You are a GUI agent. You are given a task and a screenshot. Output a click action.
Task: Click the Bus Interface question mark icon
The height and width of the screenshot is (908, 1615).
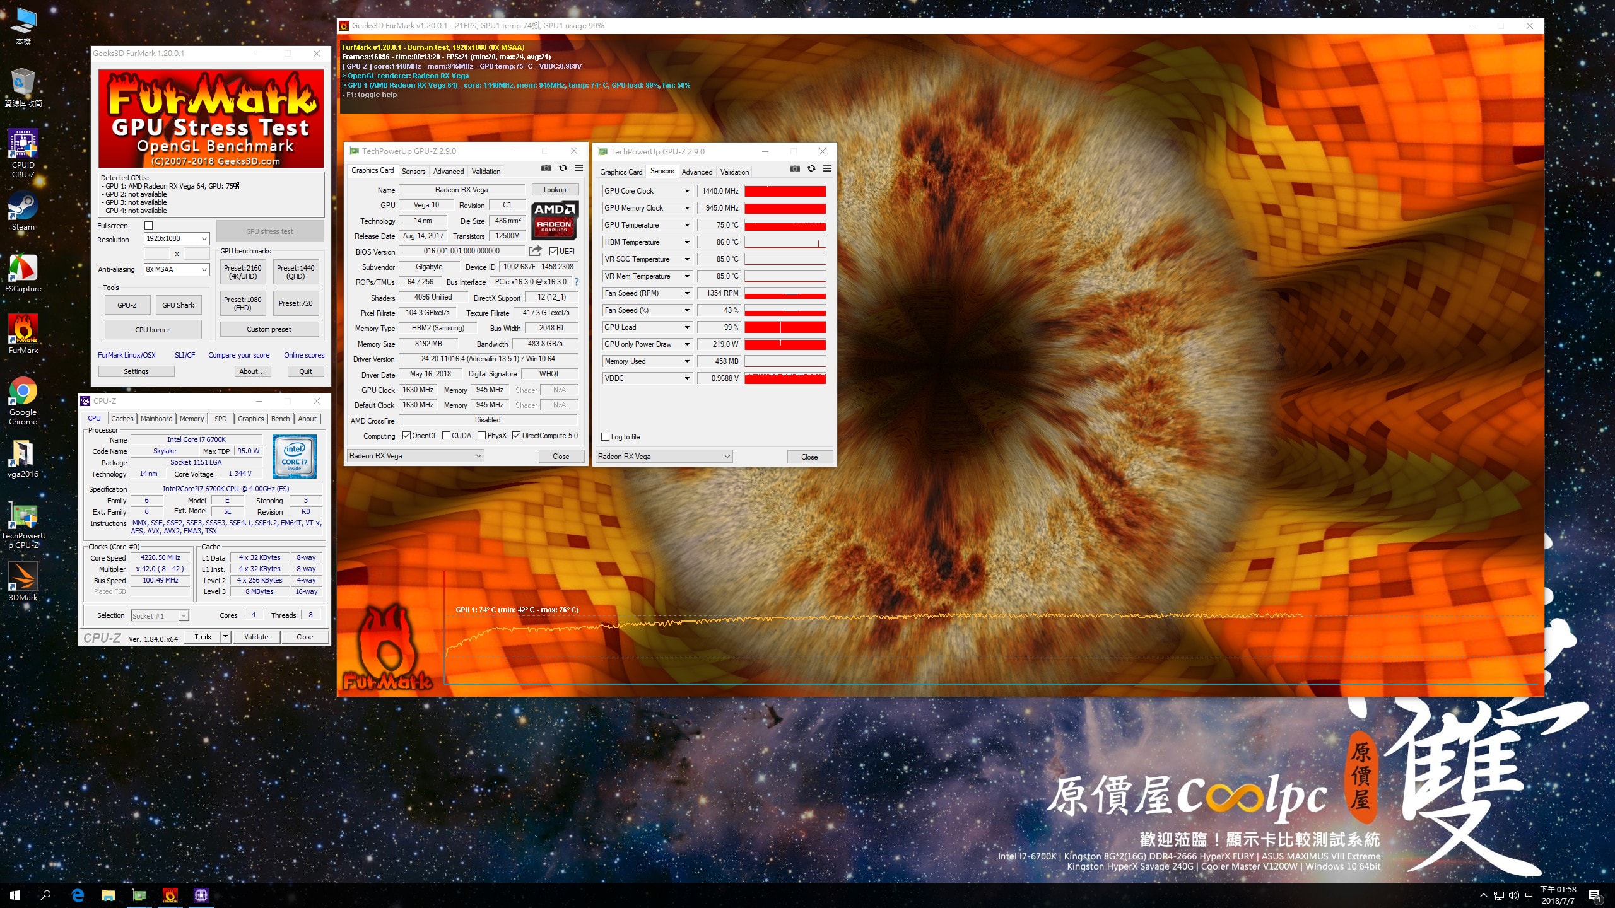(577, 282)
